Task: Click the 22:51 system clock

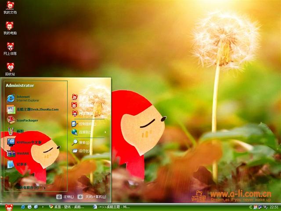Action: tap(274, 207)
